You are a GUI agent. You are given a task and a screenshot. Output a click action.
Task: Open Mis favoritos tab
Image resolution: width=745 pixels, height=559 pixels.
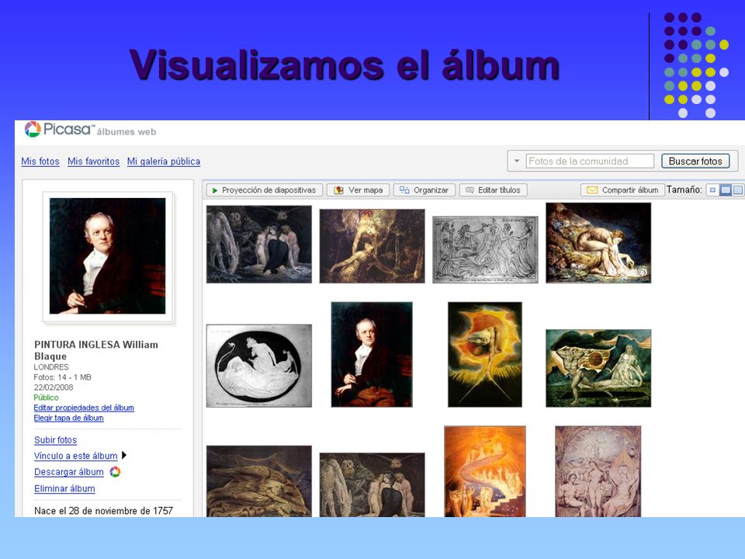94,161
